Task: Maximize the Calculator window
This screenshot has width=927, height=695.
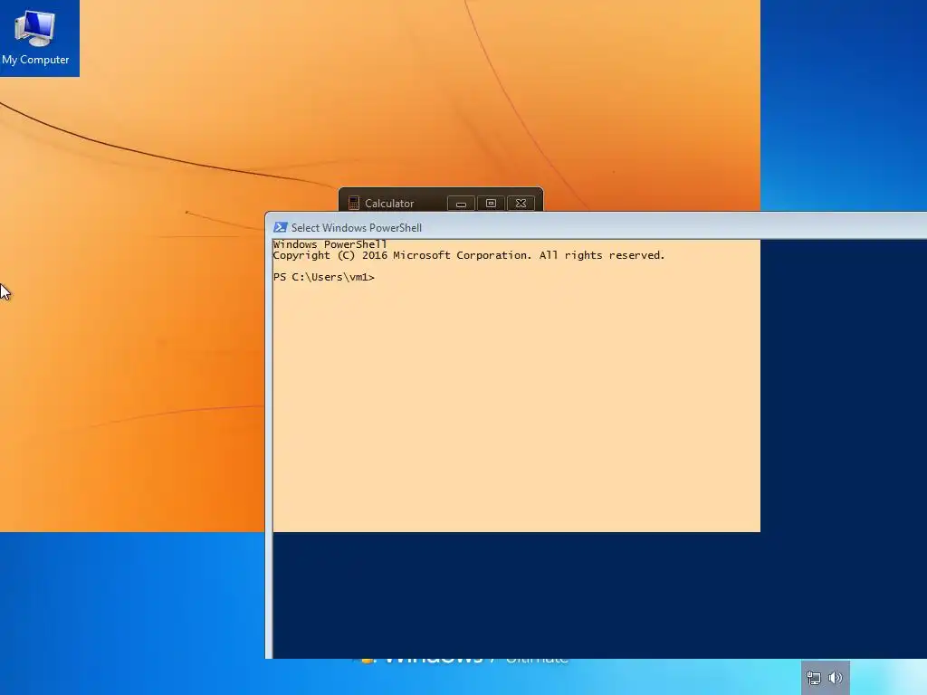Action: 491,204
